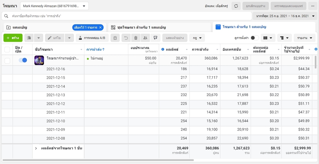This screenshot has width=319, height=164.
Task: Click the export share icon
Action: [156, 38]
